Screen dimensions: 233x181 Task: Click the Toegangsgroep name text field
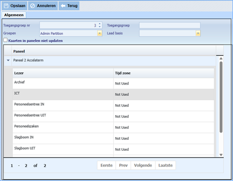click(170, 25)
